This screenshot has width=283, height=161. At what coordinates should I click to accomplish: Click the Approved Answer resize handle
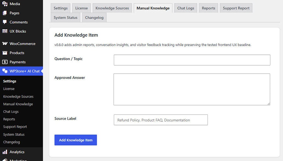269,104
